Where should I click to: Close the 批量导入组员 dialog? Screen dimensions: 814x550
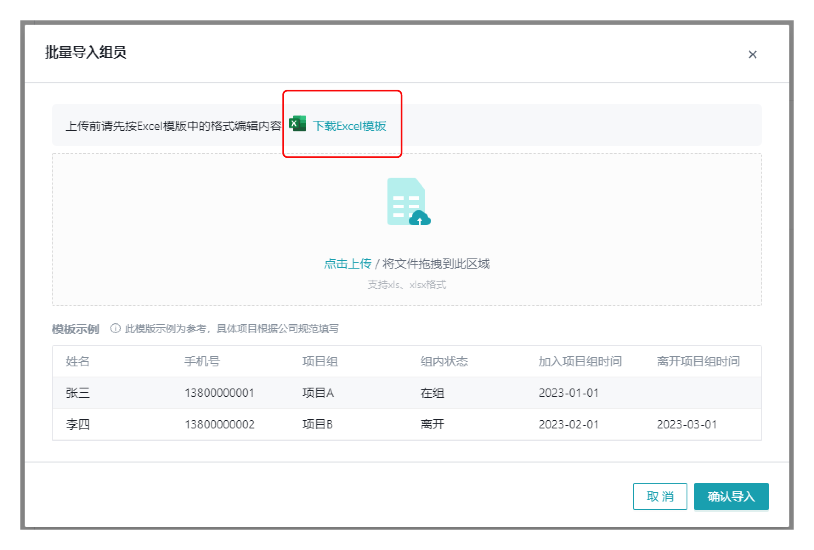(x=752, y=54)
